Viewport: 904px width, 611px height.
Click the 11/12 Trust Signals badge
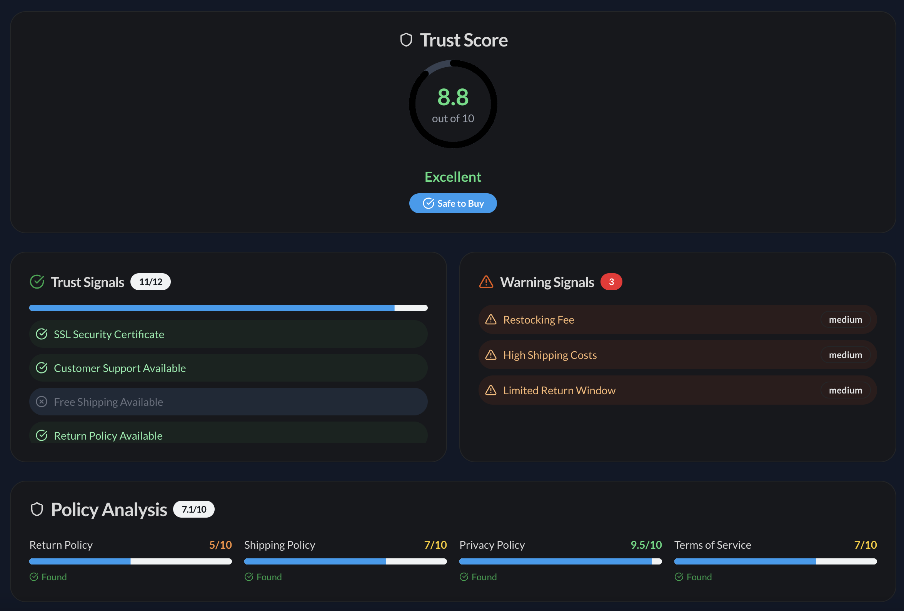[x=150, y=282]
